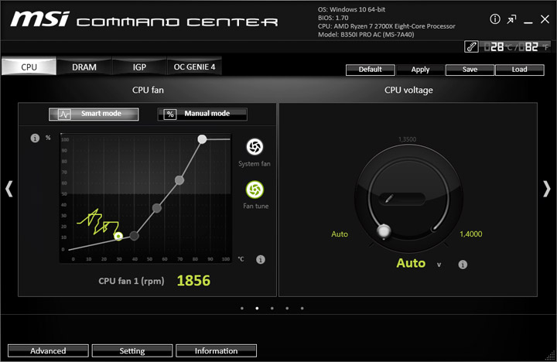Enable Smart mode fan control

[x=94, y=114]
